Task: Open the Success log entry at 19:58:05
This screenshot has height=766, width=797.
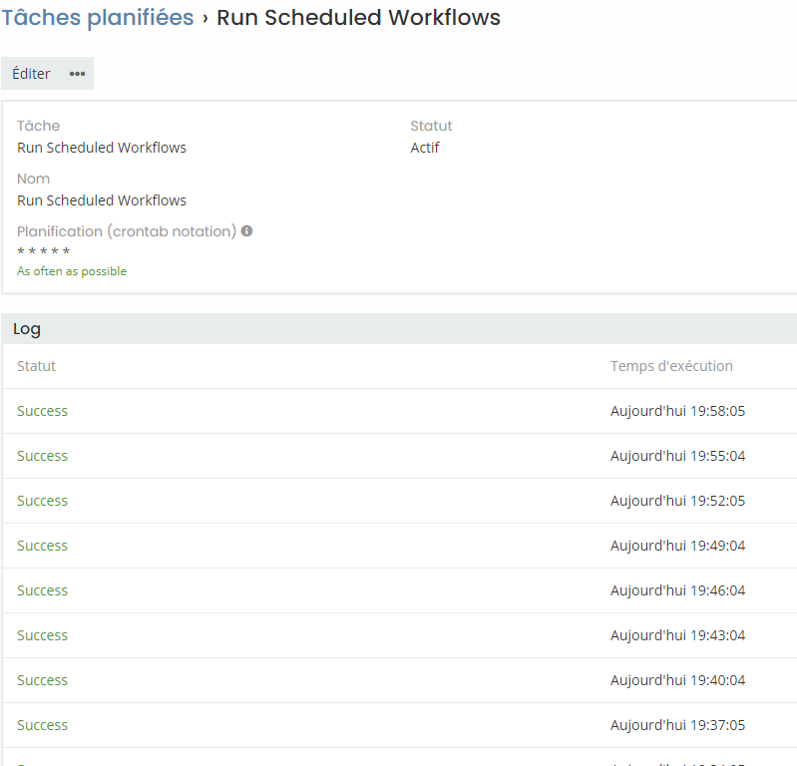Action: [x=43, y=411]
